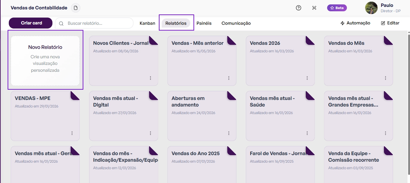Switch to the Painéis tab
410x183 pixels.
click(204, 23)
